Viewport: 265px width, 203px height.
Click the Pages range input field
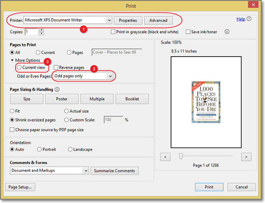(x=117, y=52)
